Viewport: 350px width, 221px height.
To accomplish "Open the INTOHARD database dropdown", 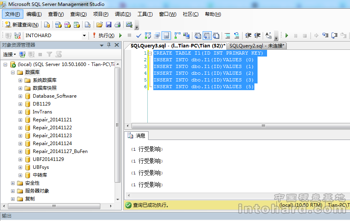I will (84, 36).
